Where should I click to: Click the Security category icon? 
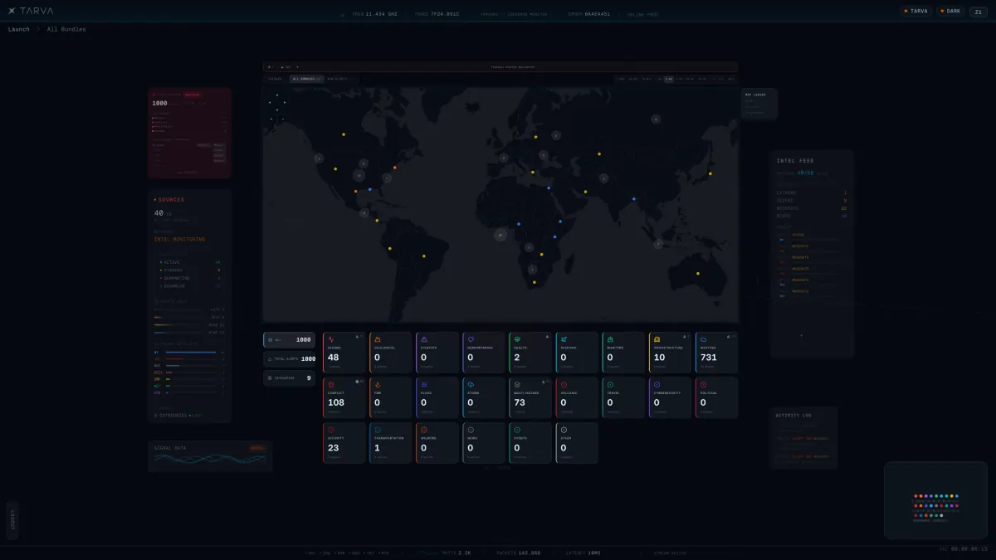(331, 430)
